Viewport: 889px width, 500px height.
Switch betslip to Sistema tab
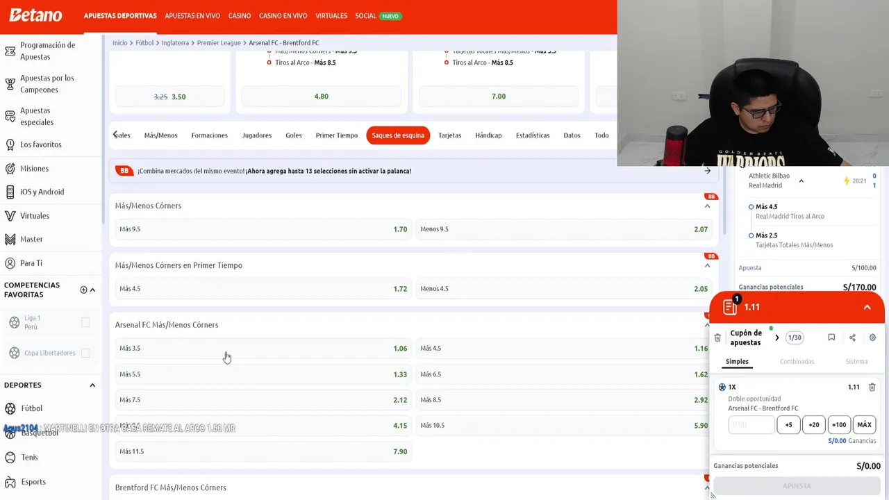856,361
